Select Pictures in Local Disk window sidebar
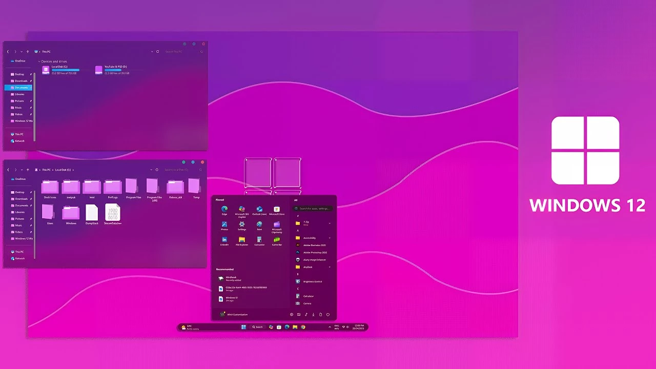 [18, 219]
